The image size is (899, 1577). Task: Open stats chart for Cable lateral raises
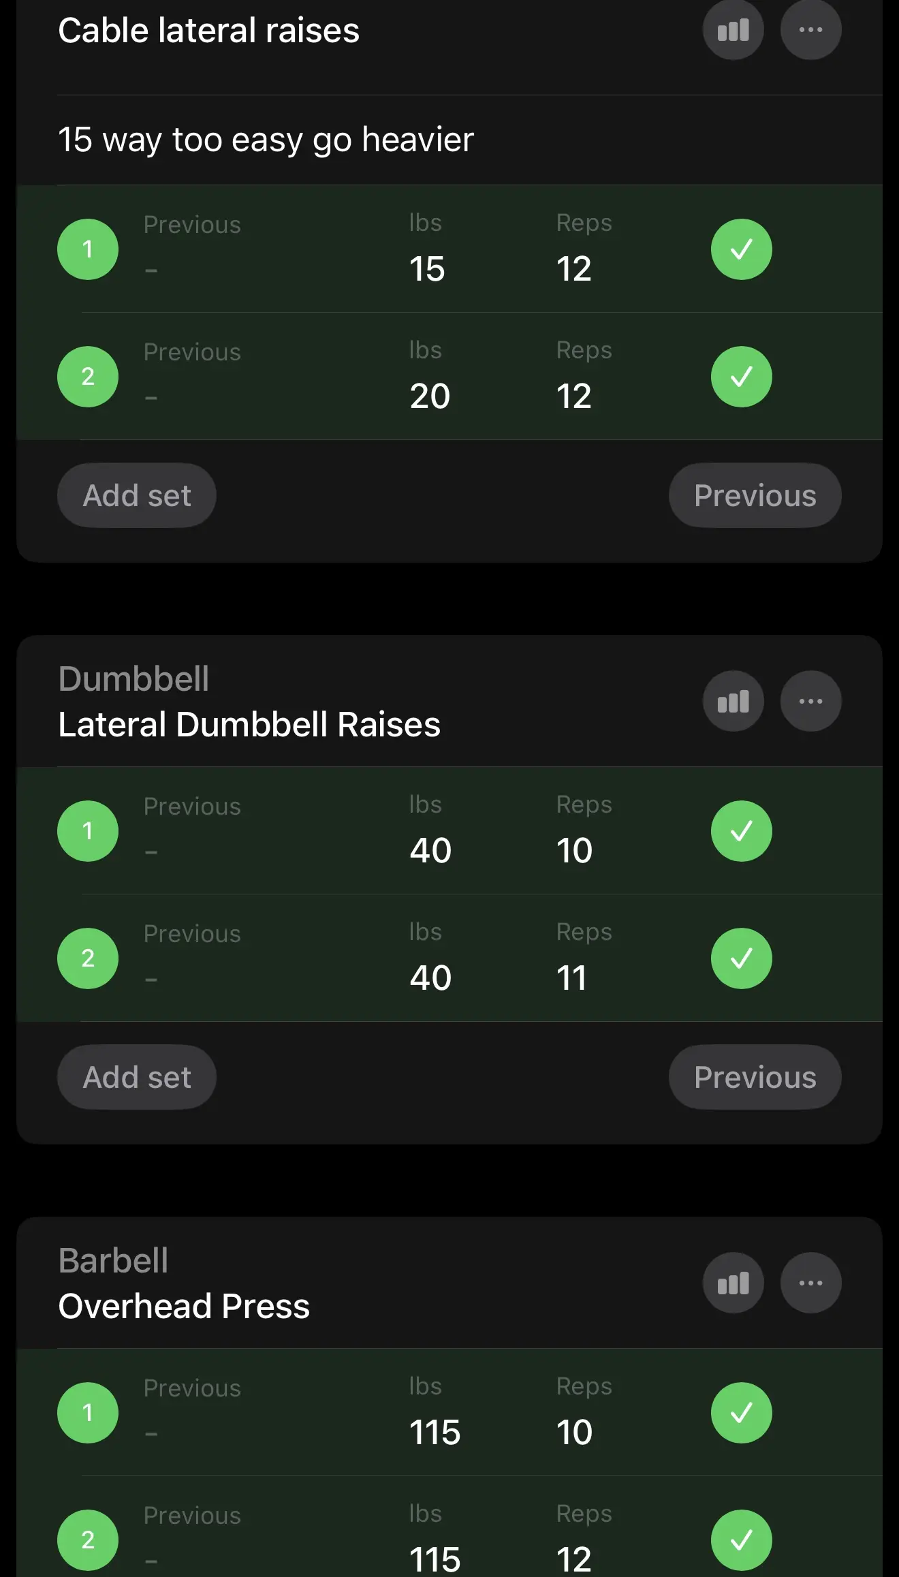point(733,30)
